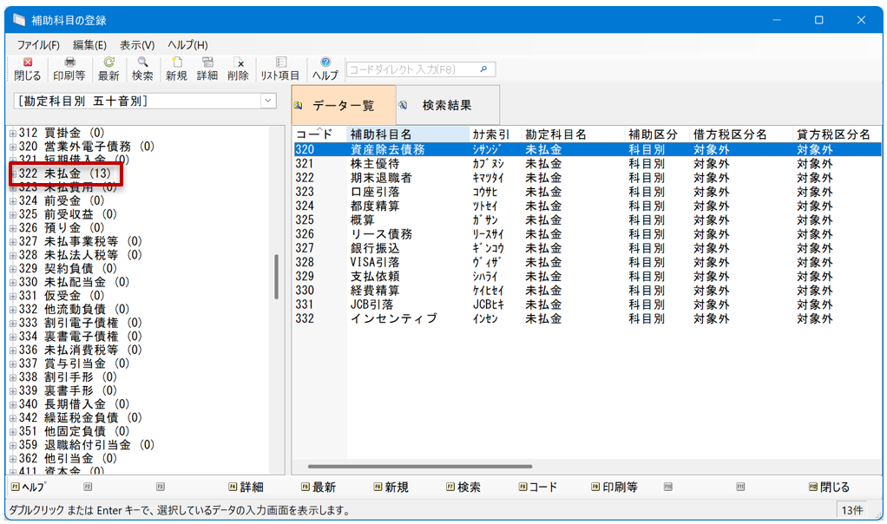Expand the 331 仮受金 tree node
887x524 pixels.
pos(12,297)
